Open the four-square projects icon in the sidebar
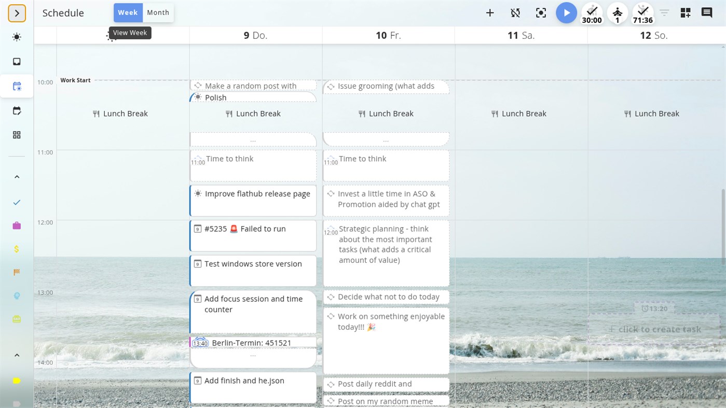 [x=16, y=134]
